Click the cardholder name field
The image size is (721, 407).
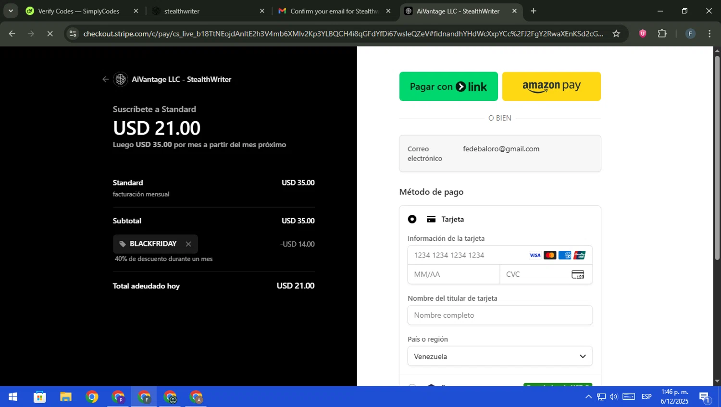[x=500, y=315]
